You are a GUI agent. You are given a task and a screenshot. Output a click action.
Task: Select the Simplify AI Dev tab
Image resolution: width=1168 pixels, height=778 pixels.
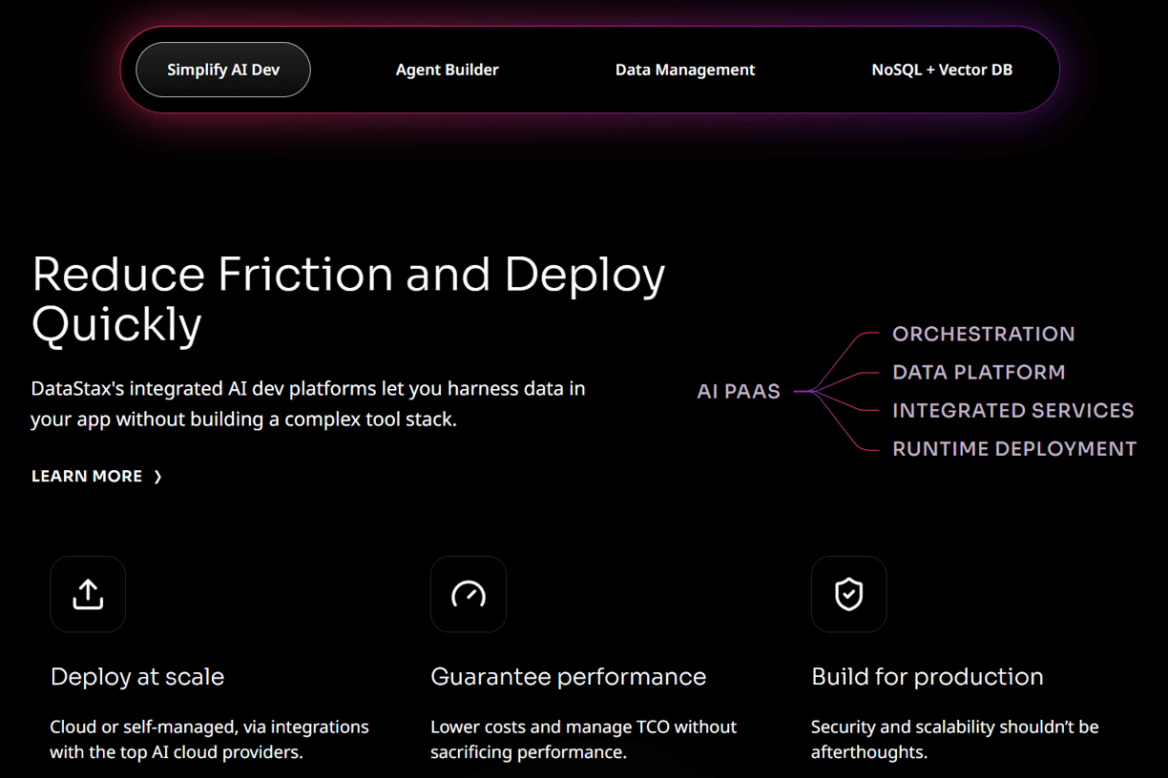coord(223,70)
